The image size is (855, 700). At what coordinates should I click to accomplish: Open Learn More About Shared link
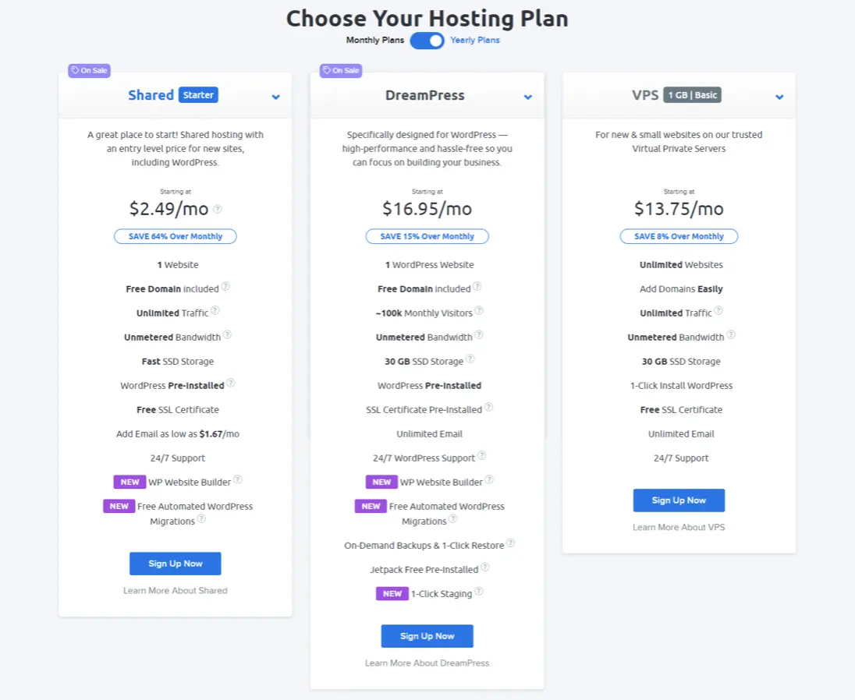click(x=176, y=591)
